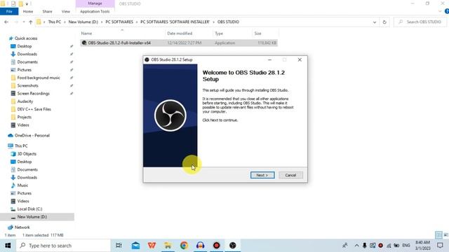Open notification action center
The image size is (449, 252).
point(440,246)
